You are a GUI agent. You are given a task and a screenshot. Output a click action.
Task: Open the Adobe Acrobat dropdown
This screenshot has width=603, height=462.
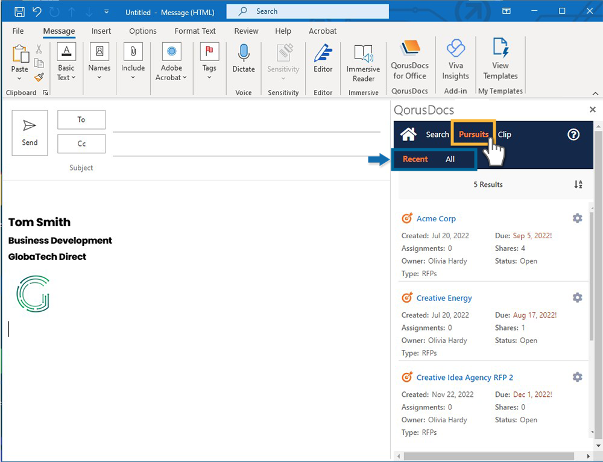click(171, 62)
